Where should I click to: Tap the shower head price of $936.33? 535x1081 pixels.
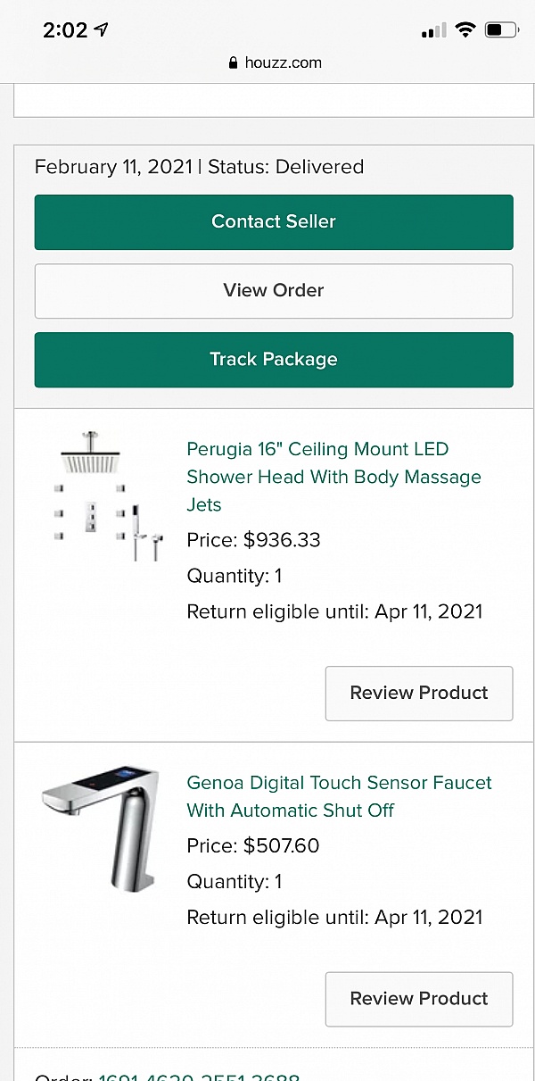click(253, 540)
